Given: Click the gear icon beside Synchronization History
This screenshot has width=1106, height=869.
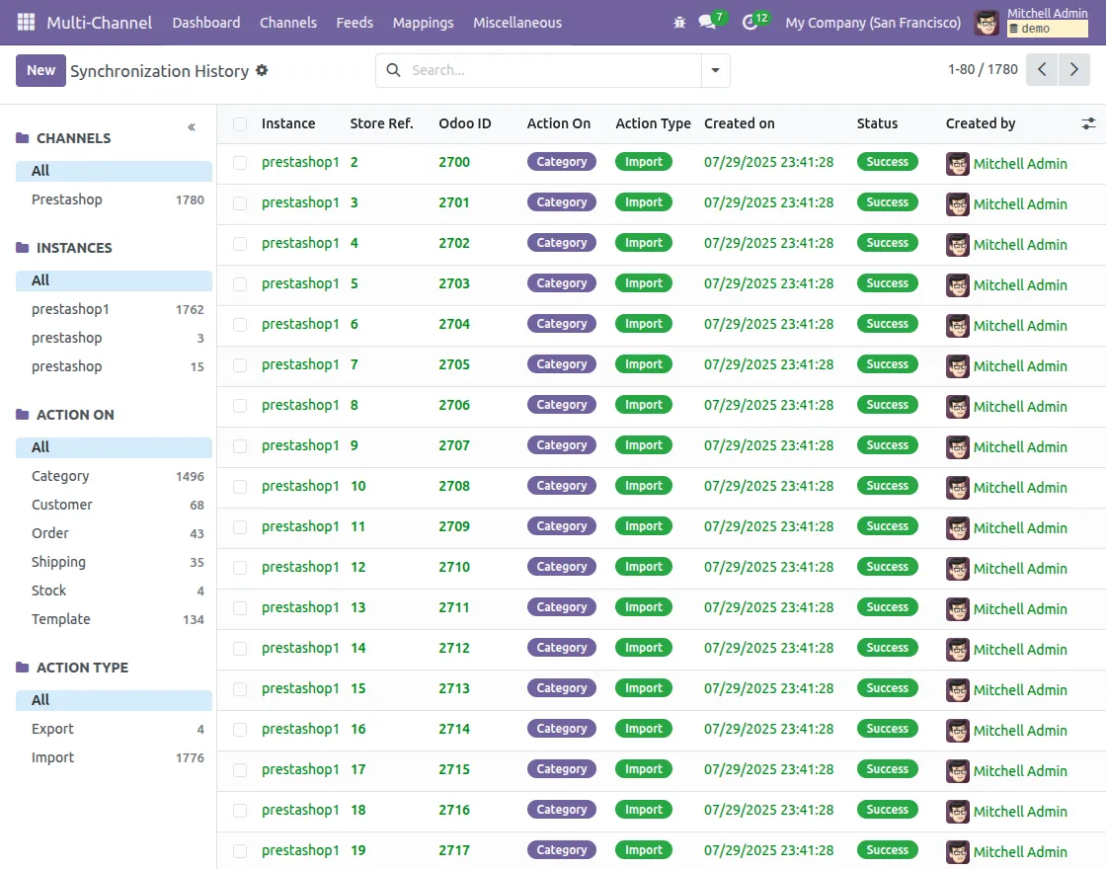Looking at the screenshot, I should click(x=262, y=71).
